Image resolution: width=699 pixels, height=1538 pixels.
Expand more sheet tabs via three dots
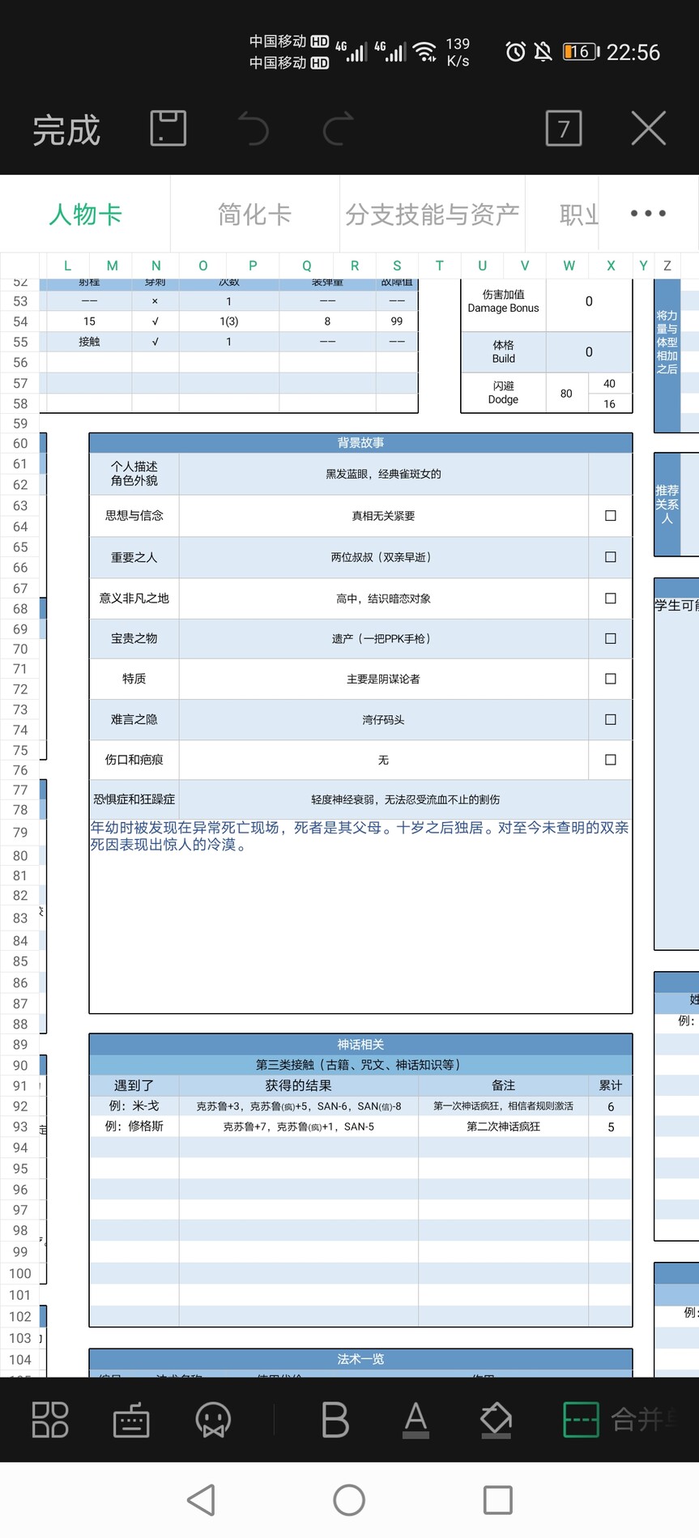[x=648, y=214]
